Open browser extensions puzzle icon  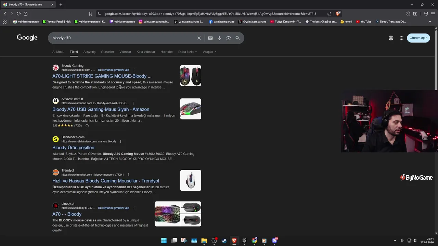pyautogui.click(x=408, y=14)
